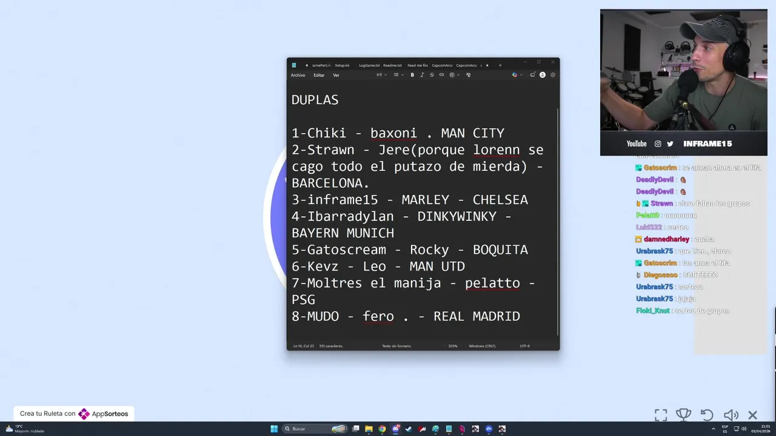Open the Notepad taskbar icon

tap(449, 429)
